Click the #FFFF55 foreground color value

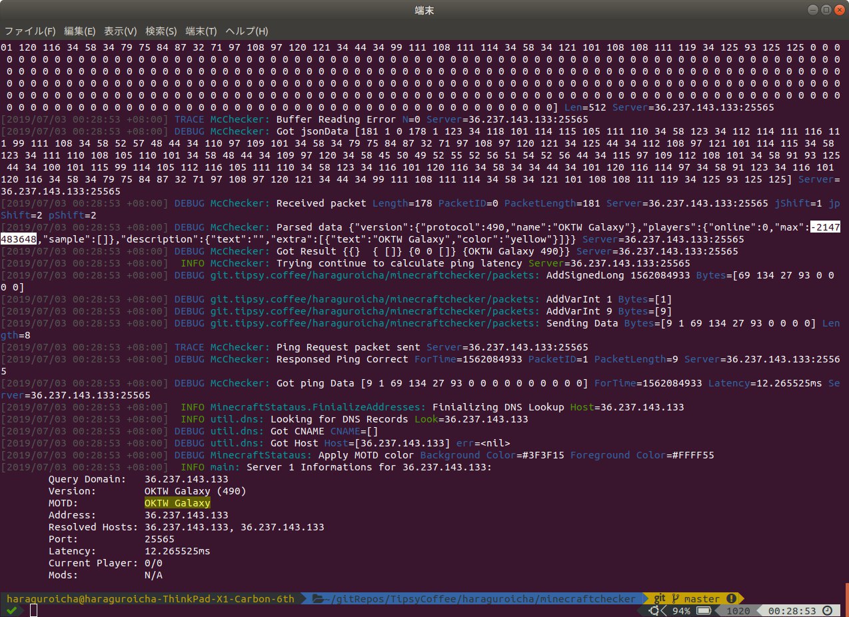[692, 455]
